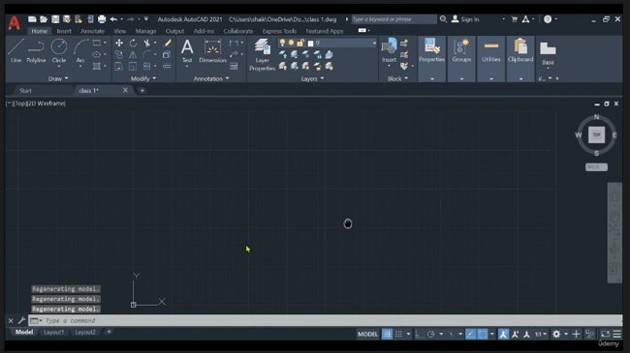Toggle snap mode dotted grid icon
This screenshot has height=353, width=630.
[x=398, y=334]
